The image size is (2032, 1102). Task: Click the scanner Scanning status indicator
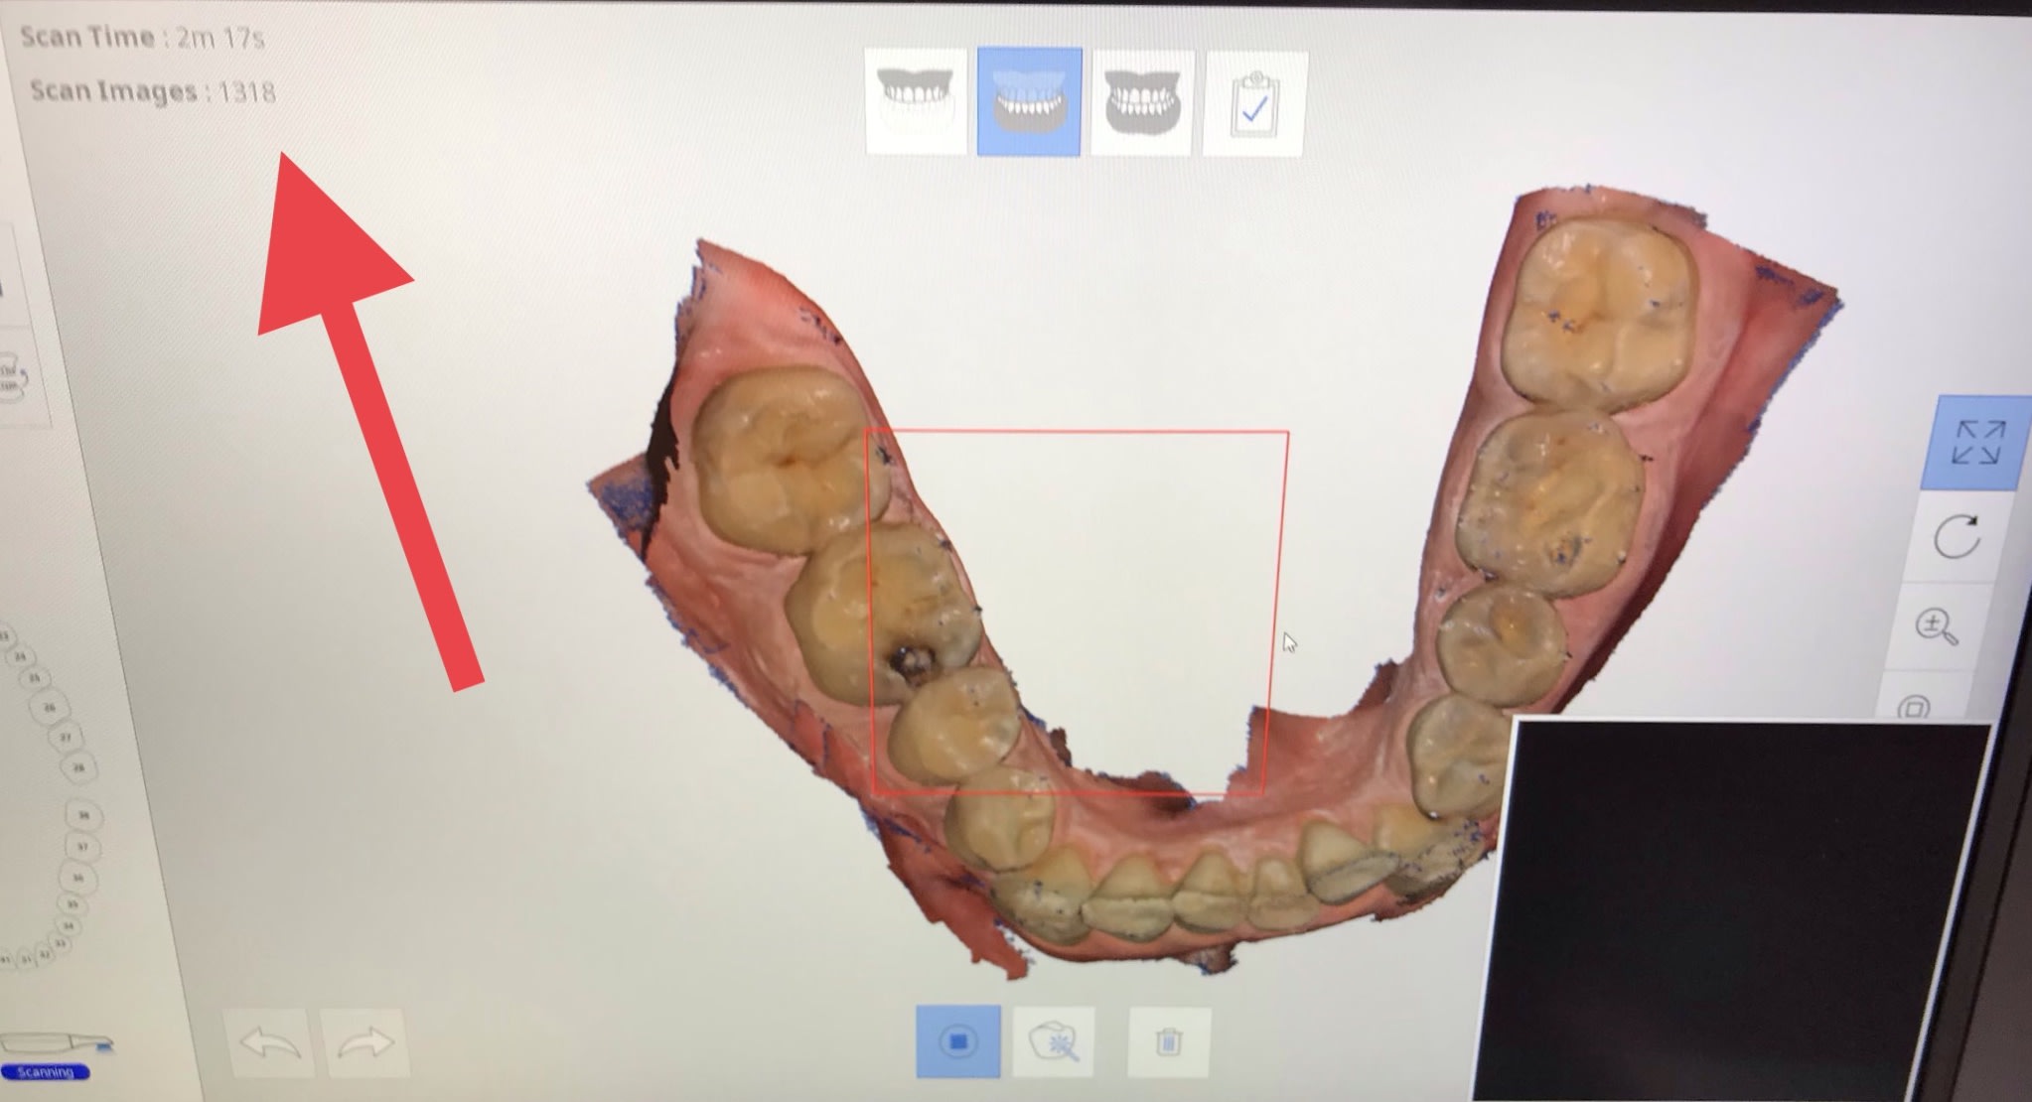[x=46, y=1072]
